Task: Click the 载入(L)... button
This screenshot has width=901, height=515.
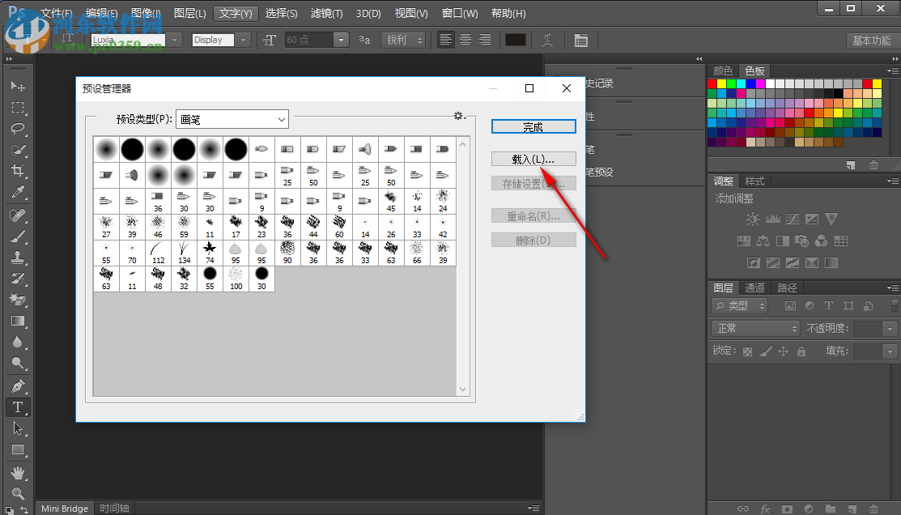Action: 533,158
